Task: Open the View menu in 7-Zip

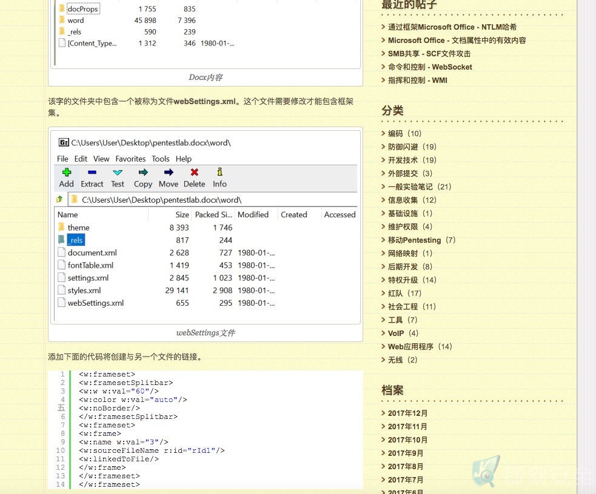Action: (x=101, y=159)
